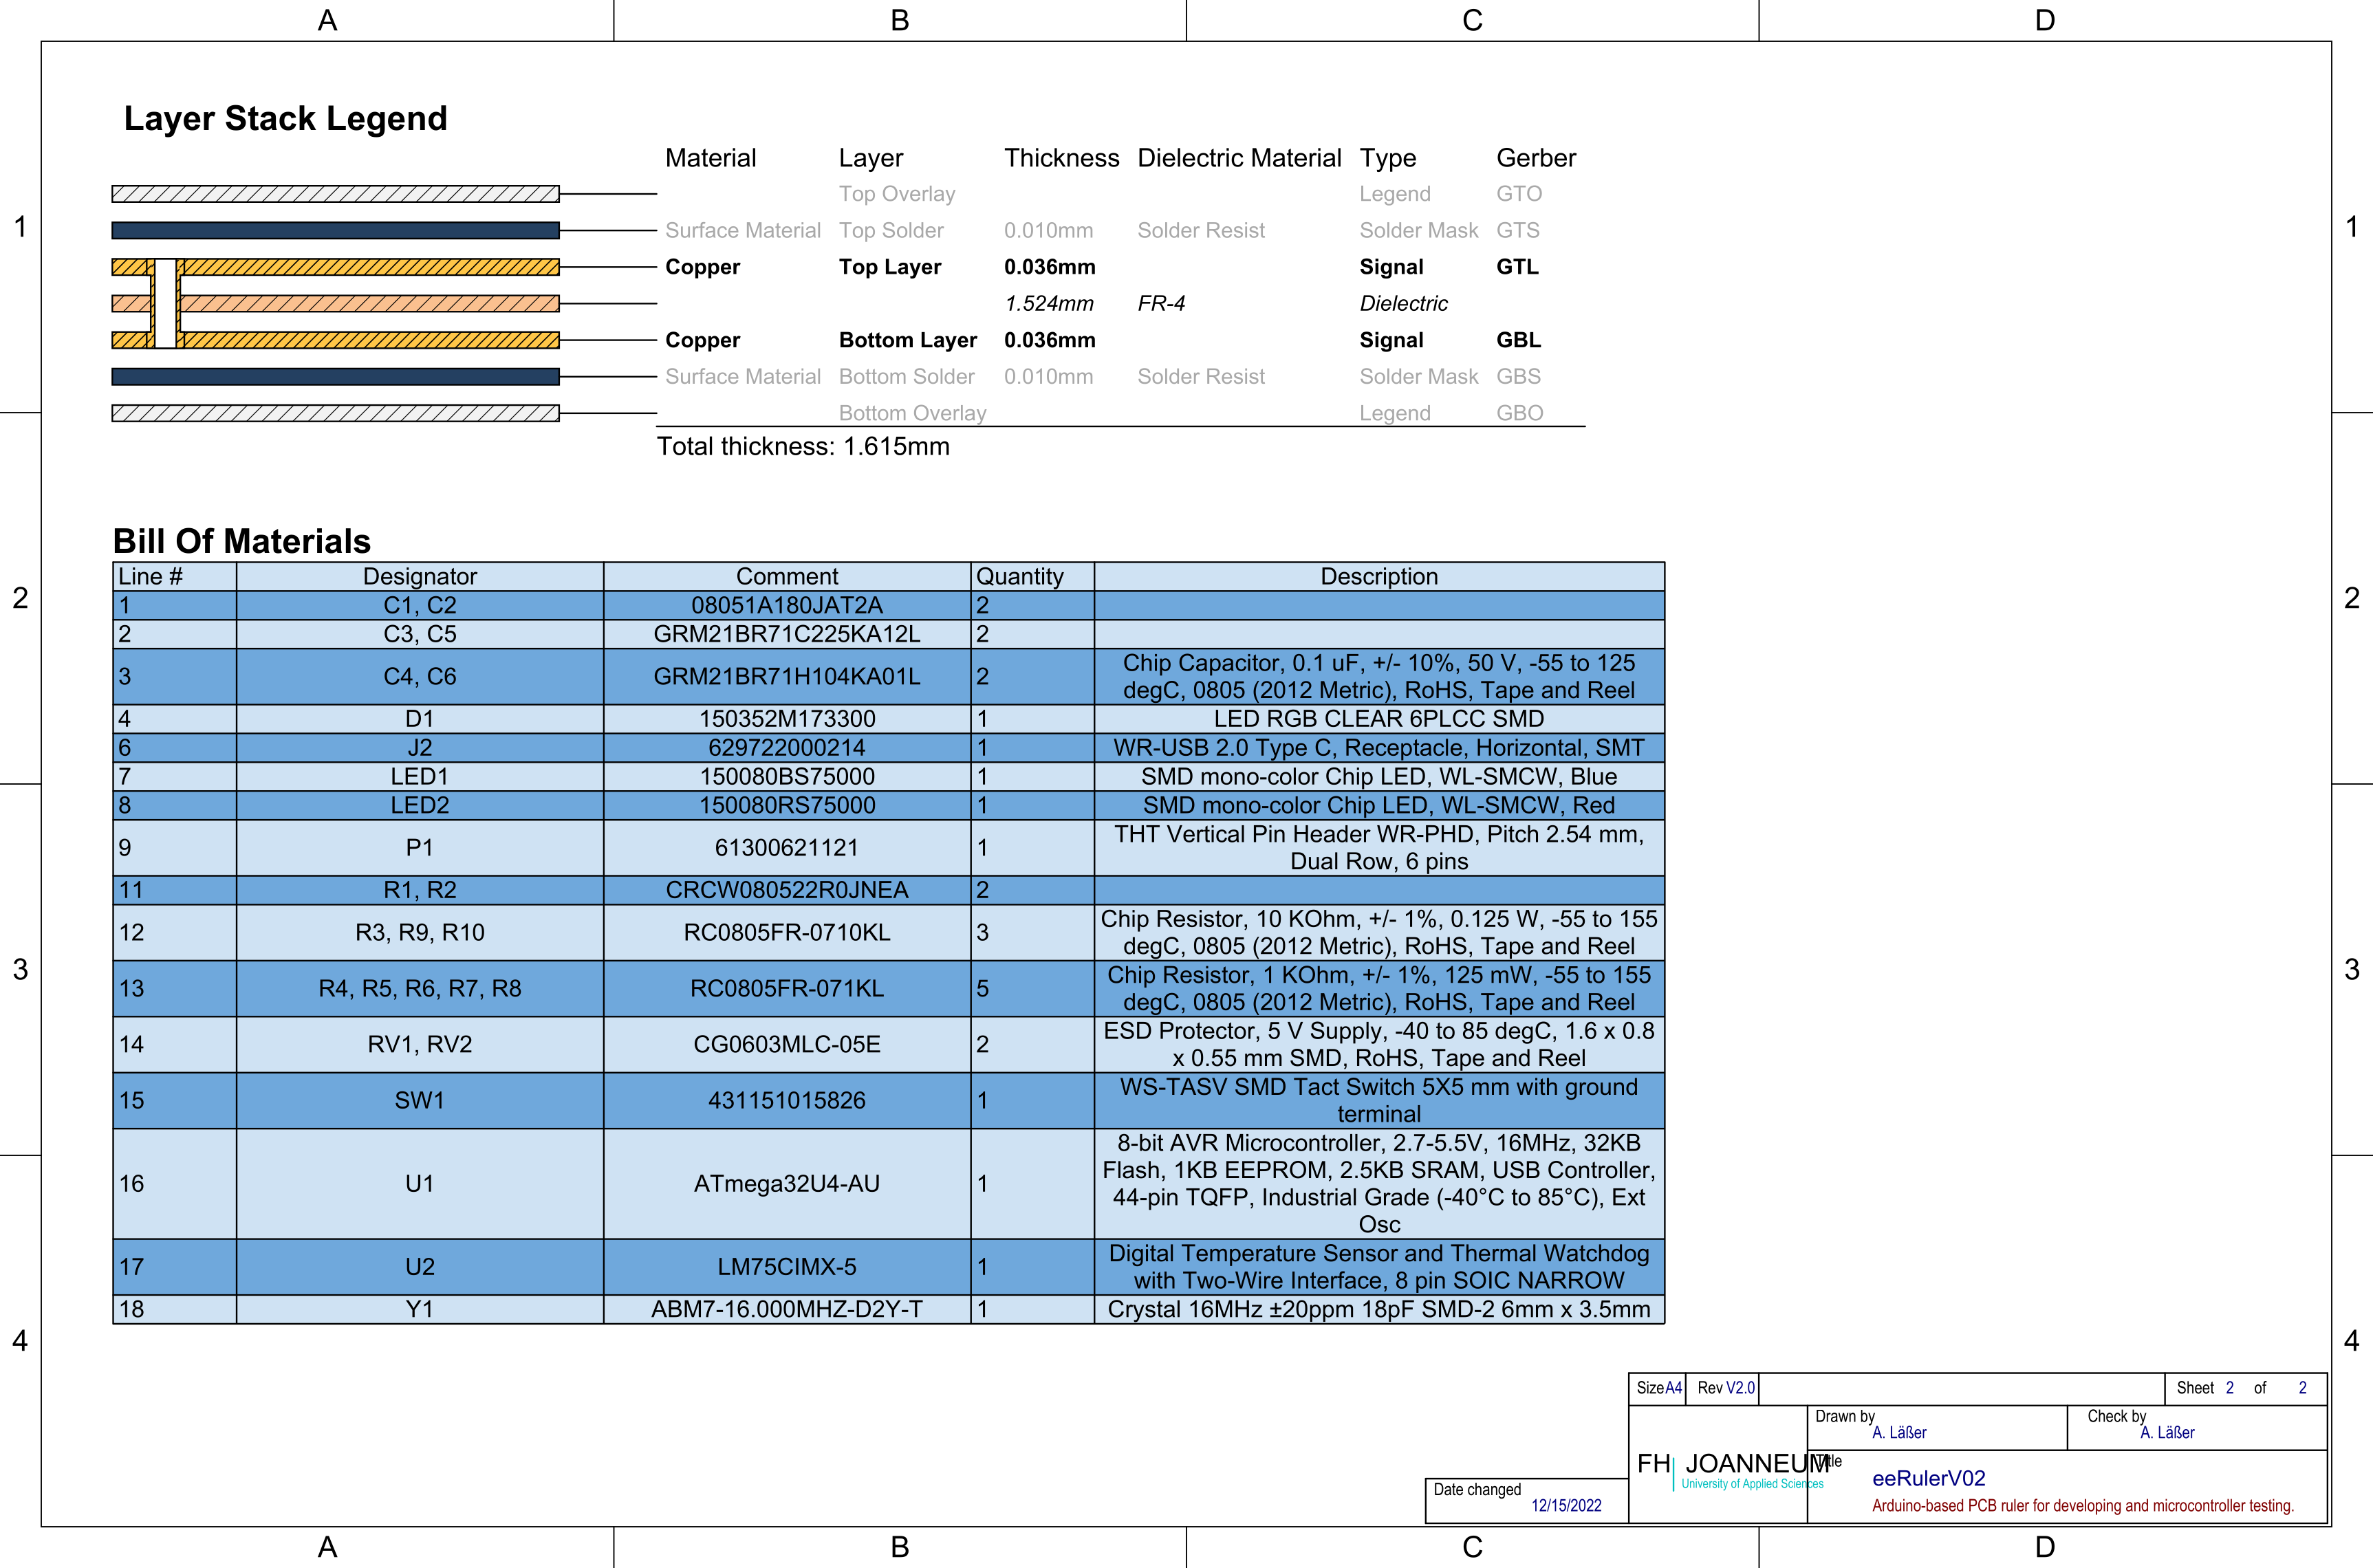Click designator 'LED1' cell
Image resolution: width=2373 pixels, height=1568 pixels.
[x=420, y=776]
